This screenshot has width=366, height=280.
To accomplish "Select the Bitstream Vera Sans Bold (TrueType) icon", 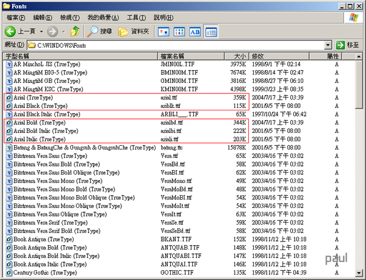I will 9,164.
